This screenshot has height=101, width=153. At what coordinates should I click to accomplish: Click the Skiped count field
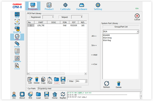(77, 17)
